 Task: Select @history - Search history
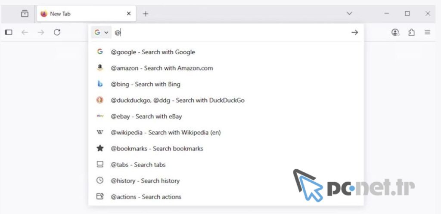(226, 180)
